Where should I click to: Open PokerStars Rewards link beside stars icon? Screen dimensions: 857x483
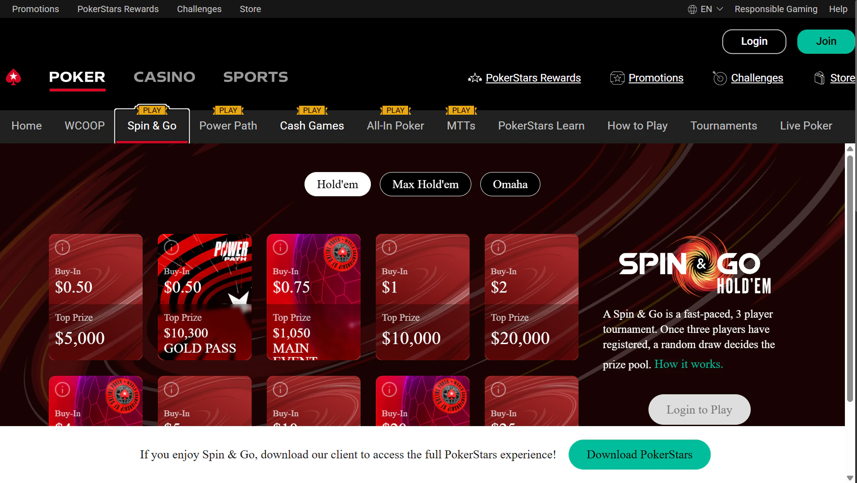533,78
